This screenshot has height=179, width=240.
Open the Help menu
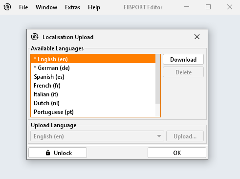click(x=94, y=7)
